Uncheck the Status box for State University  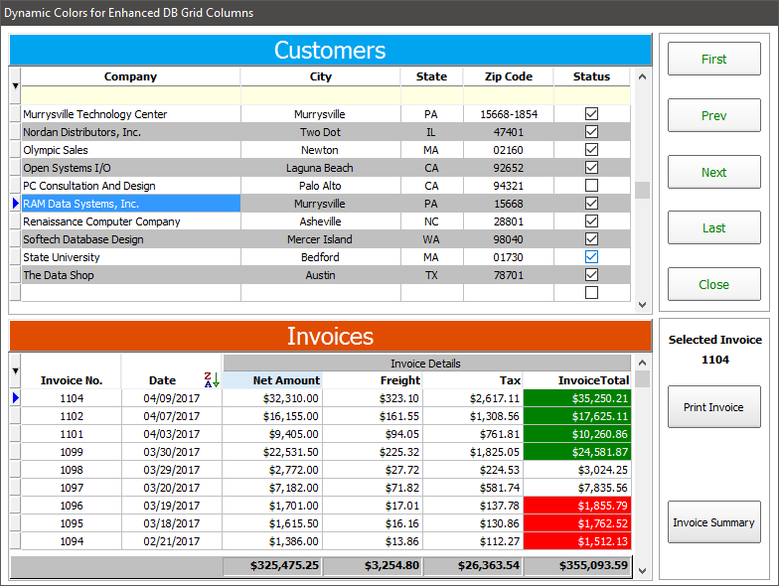pyautogui.click(x=592, y=257)
